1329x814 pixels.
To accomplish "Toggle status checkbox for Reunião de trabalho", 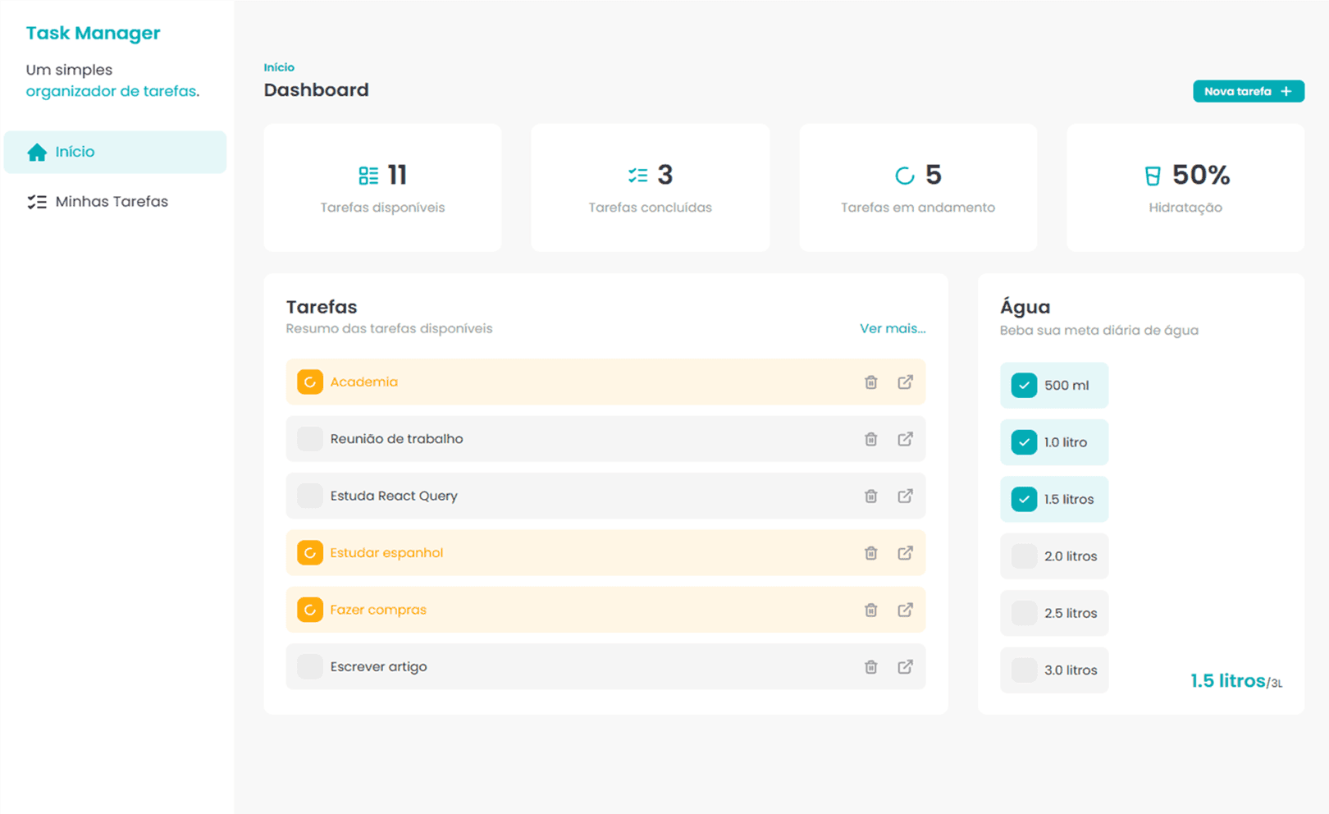I will click(x=309, y=439).
